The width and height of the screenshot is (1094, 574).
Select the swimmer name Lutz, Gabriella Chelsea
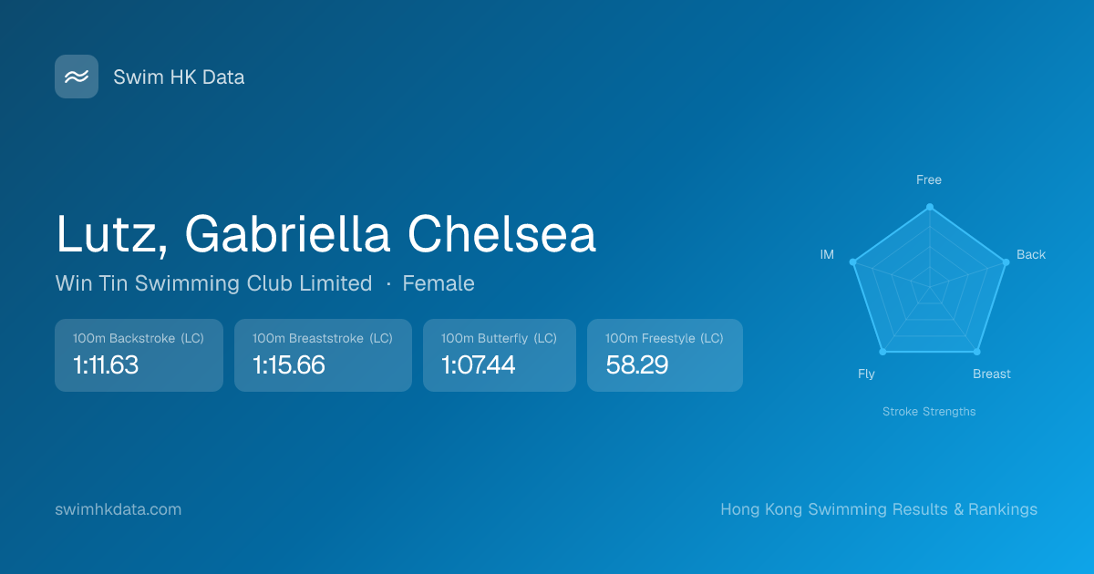(325, 234)
